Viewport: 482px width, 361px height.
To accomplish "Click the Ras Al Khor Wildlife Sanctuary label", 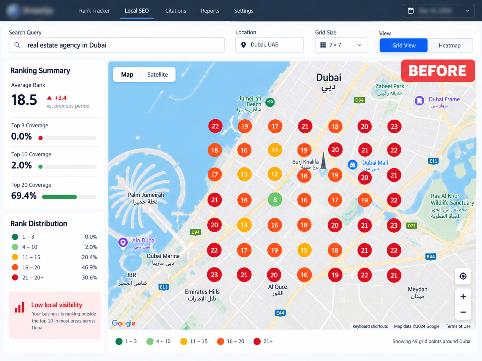I will (x=452, y=206).
